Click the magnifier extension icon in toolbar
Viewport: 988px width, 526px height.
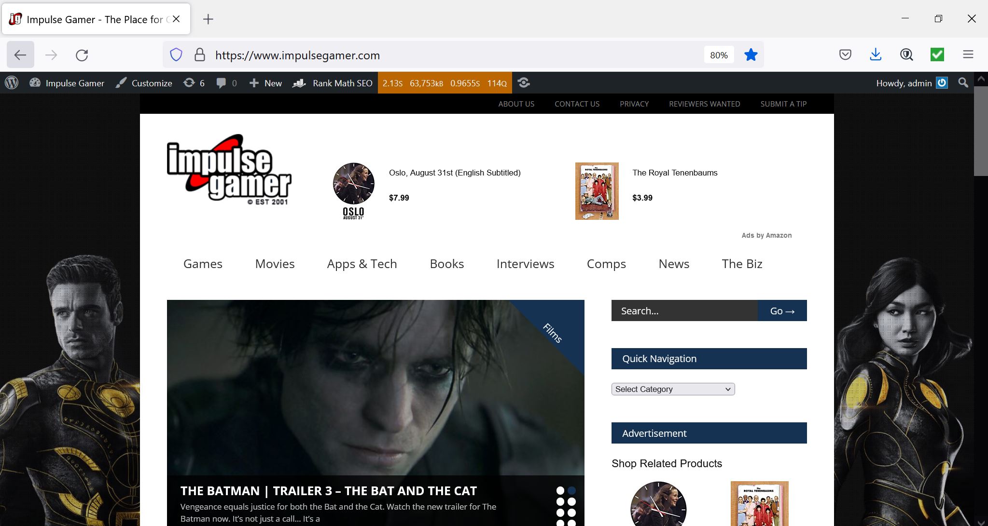pyautogui.click(x=906, y=54)
